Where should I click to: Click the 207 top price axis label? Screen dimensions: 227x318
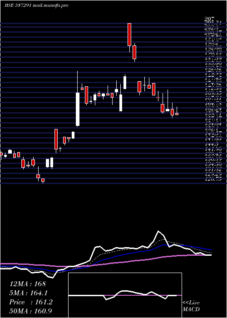pyautogui.click(x=210, y=19)
